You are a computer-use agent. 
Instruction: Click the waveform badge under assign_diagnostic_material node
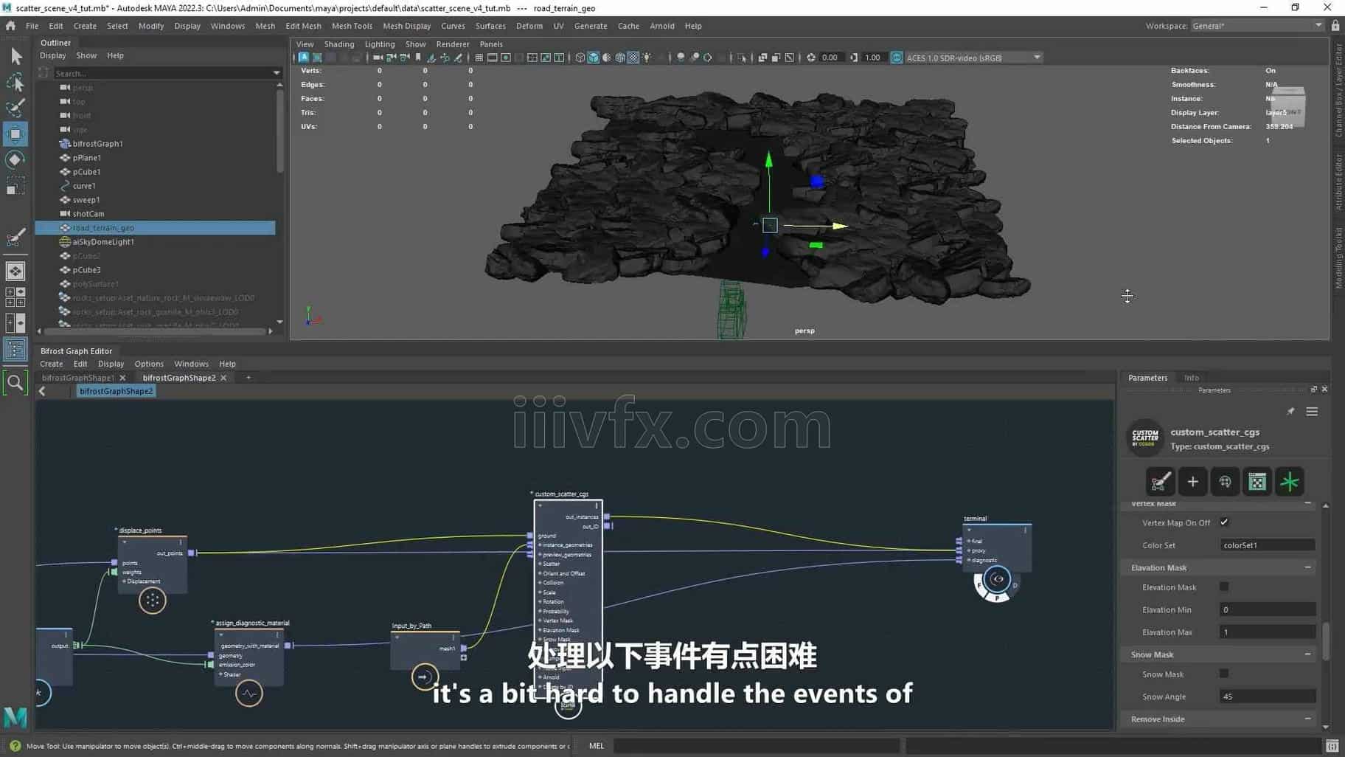249,694
